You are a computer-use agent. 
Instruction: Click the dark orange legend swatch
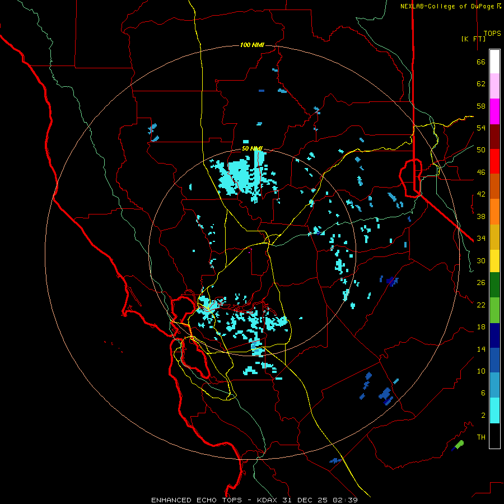(494, 186)
